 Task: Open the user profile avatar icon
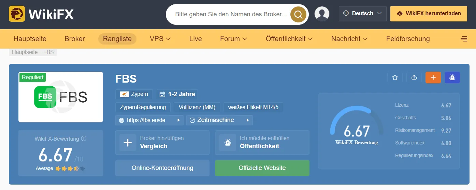(322, 14)
